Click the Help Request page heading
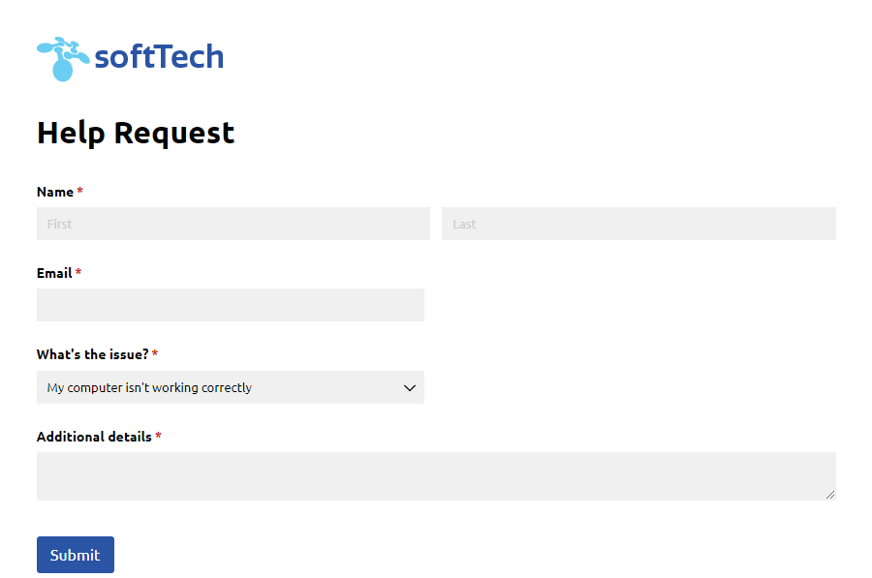This screenshot has height=578, width=872. pyautogui.click(x=135, y=133)
